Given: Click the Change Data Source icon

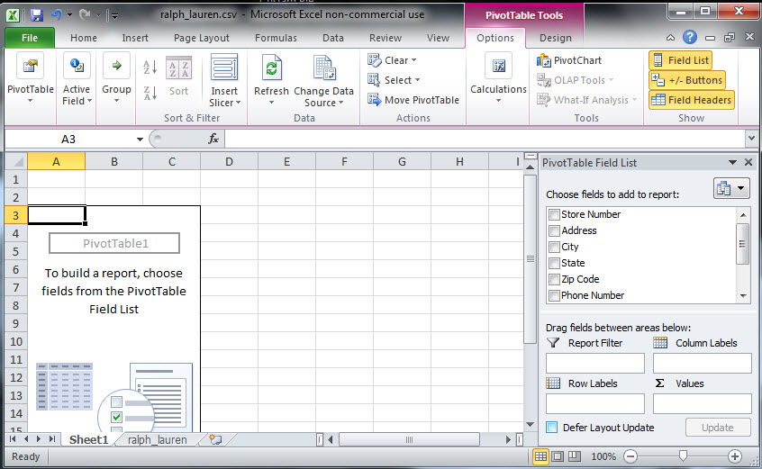Looking at the screenshot, I should pyautogui.click(x=324, y=67).
